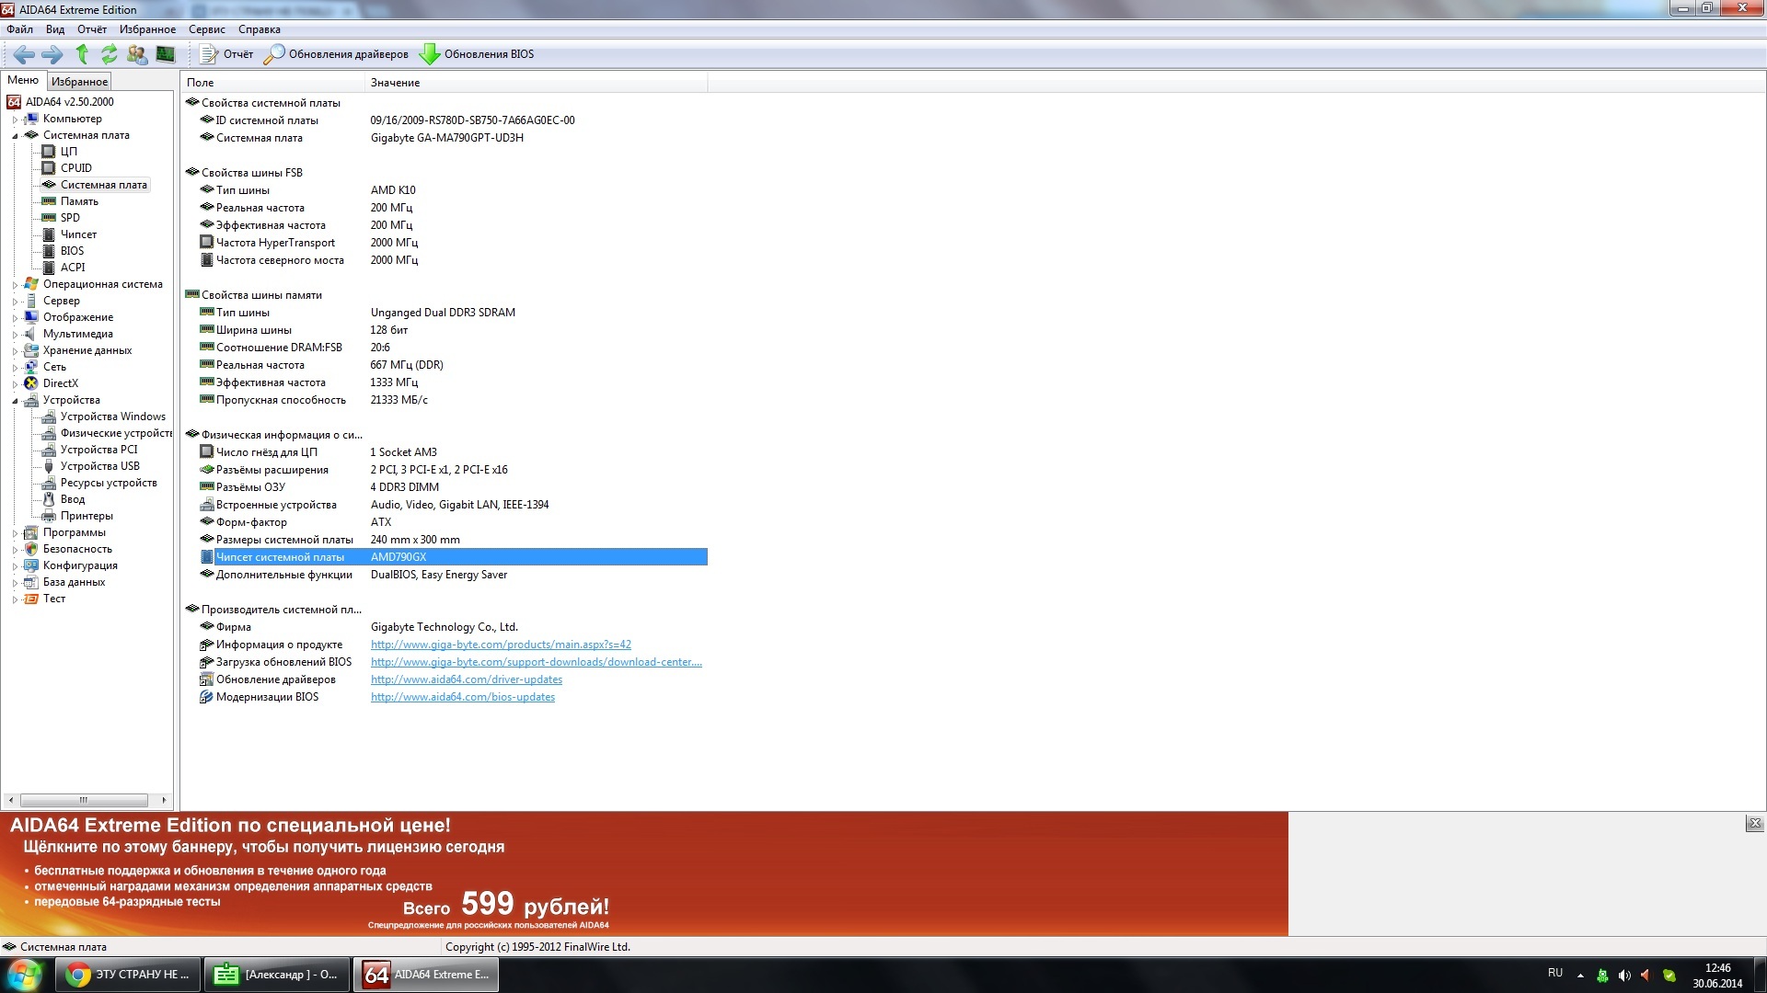Open the green monitor diagnostics icon
This screenshot has width=1767, height=993.
(x=166, y=54)
